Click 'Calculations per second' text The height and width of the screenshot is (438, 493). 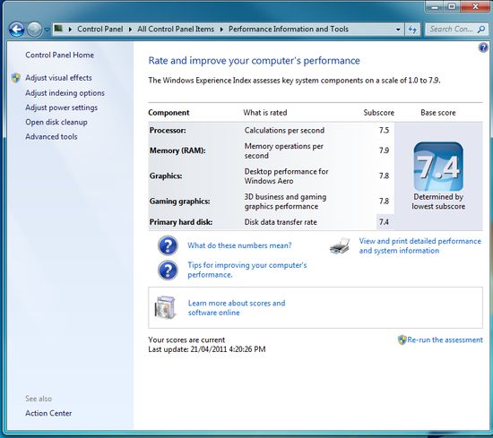coord(284,130)
